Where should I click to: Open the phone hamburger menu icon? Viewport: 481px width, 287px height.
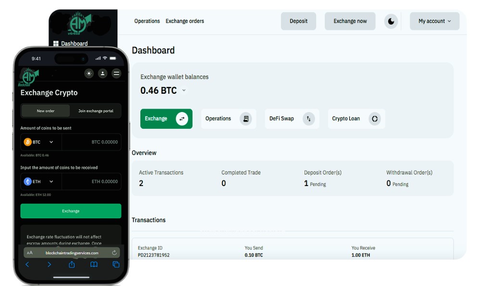[116, 74]
